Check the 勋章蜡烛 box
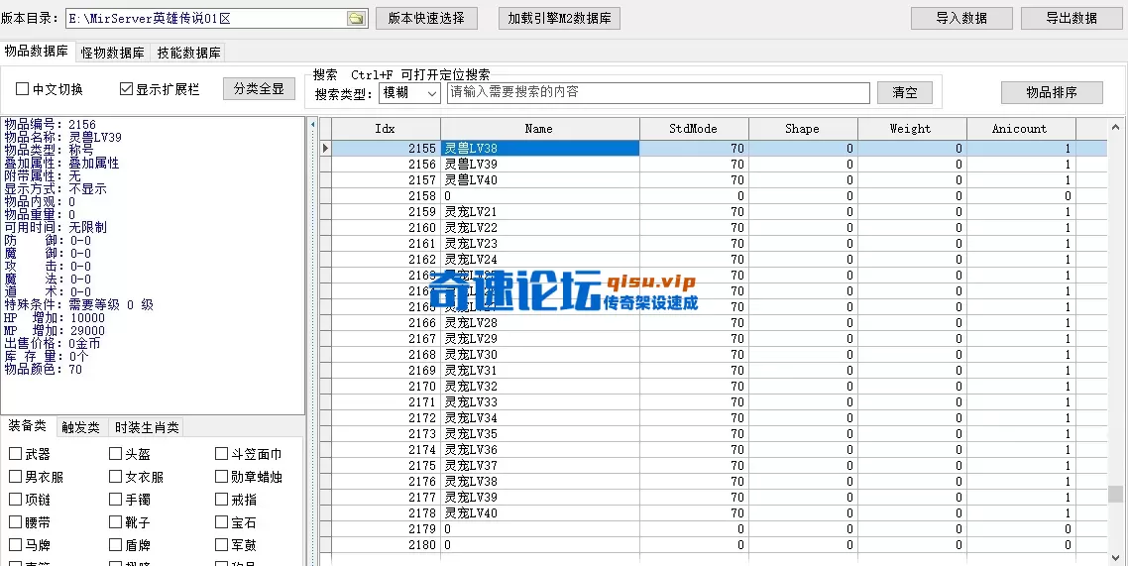This screenshot has height=566, width=1128. click(x=222, y=477)
